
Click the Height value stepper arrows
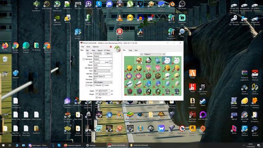coord(99,91)
